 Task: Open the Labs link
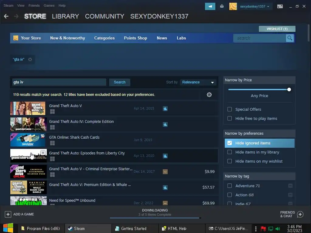(181, 38)
